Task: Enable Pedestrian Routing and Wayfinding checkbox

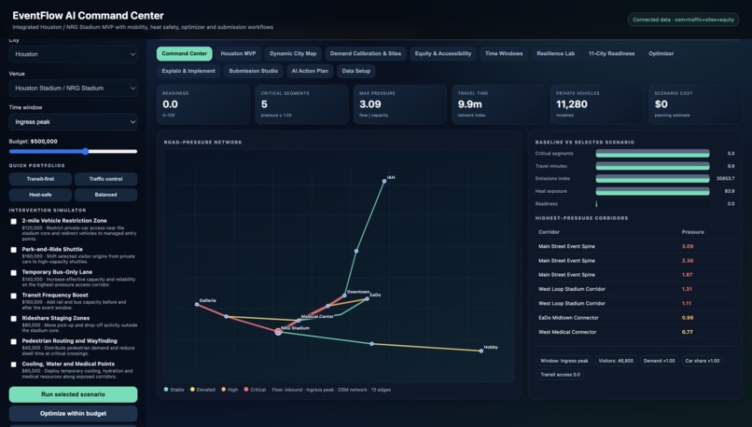Action: (13, 342)
